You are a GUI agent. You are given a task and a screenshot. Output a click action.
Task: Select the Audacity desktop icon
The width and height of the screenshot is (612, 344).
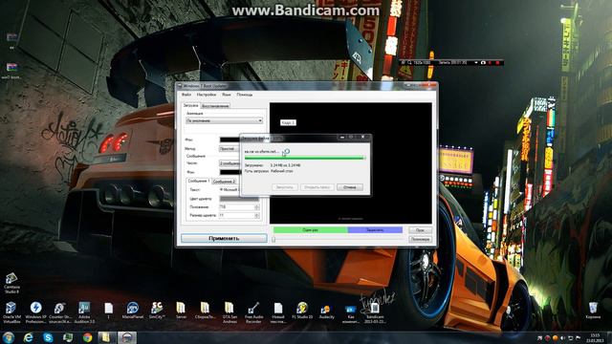click(x=326, y=311)
